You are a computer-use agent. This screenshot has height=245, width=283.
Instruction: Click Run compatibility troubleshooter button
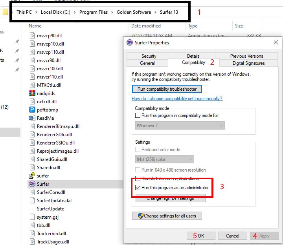tap(167, 89)
